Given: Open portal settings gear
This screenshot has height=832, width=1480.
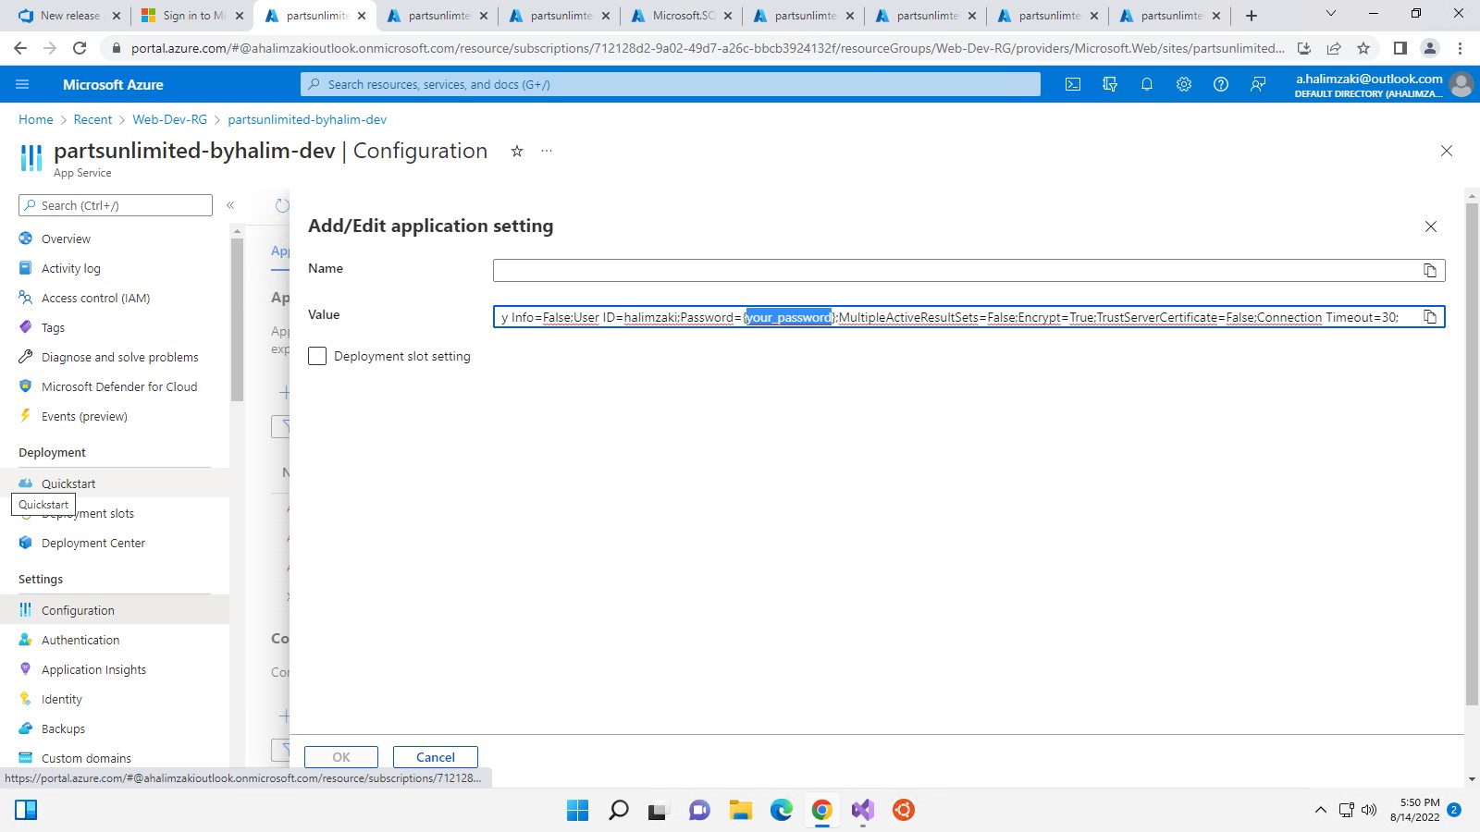Looking at the screenshot, I should point(1184,84).
